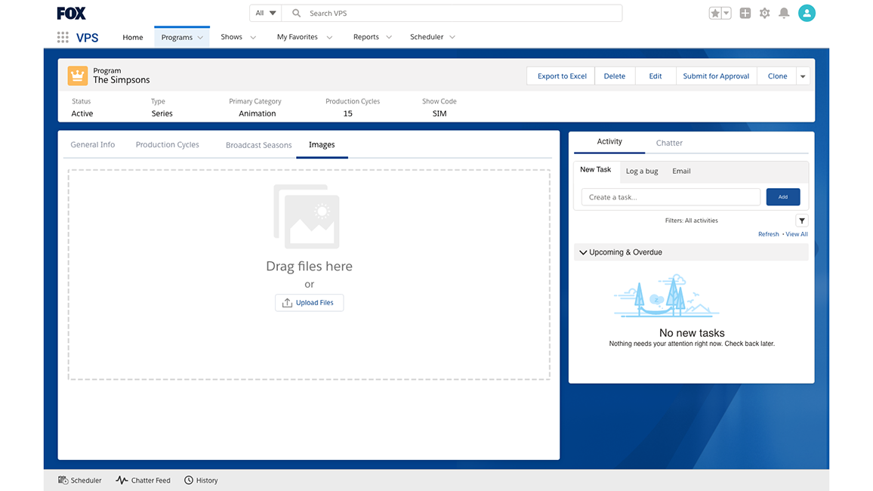The width and height of the screenshot is (873, 491).
Task: Click the Refresh link in the Activity panel
Action: tap(768, 234)
